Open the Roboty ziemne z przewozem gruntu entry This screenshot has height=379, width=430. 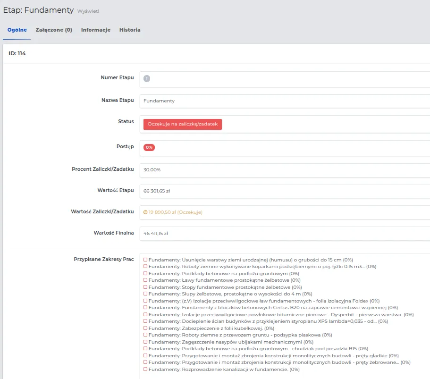tap(222, 335)
